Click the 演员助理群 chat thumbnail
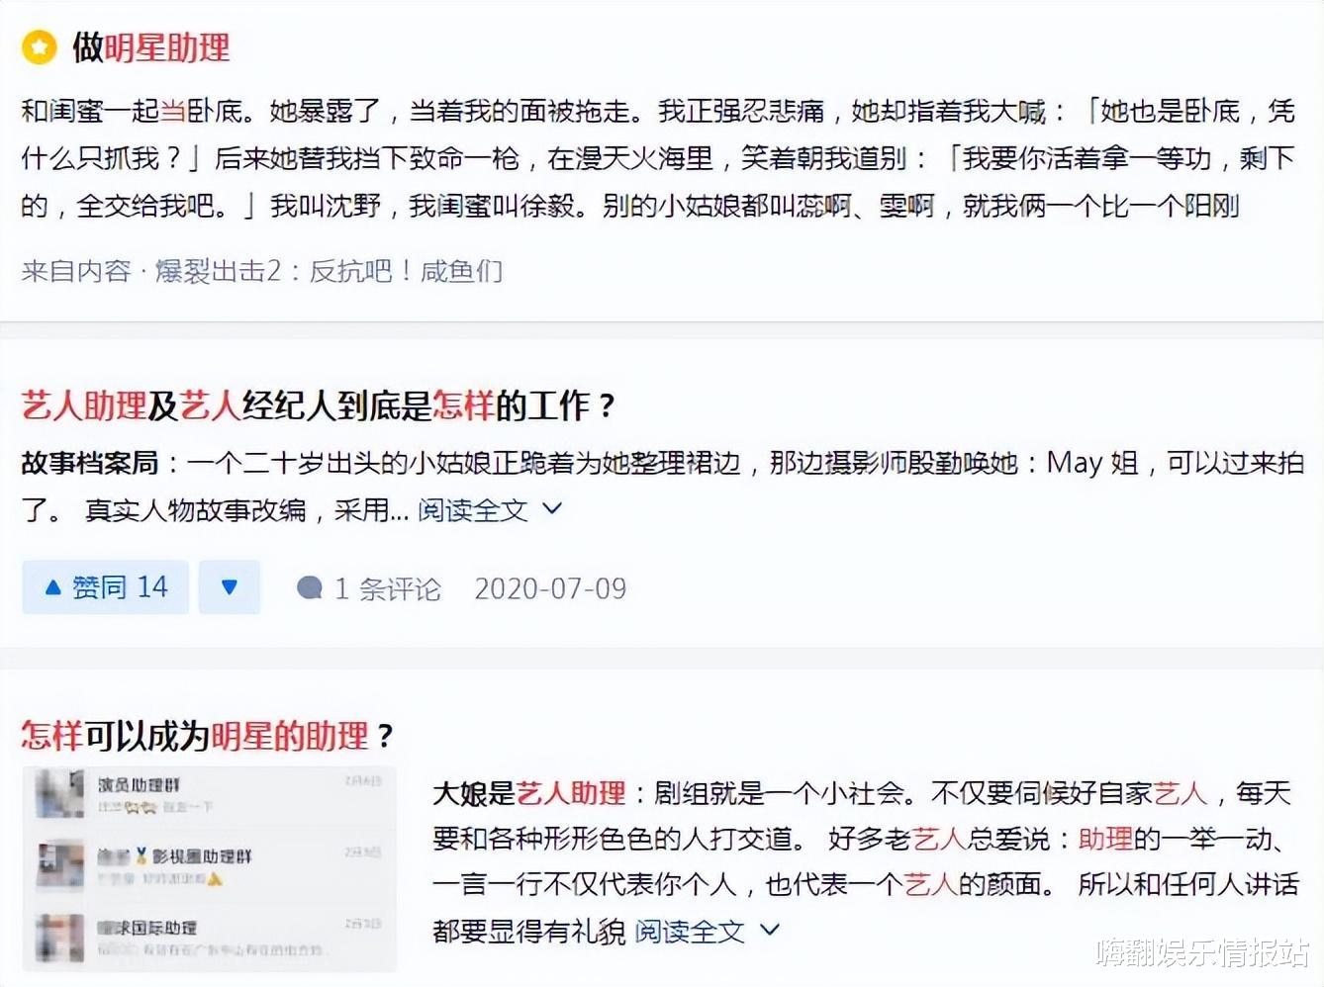 coord(59,791)
